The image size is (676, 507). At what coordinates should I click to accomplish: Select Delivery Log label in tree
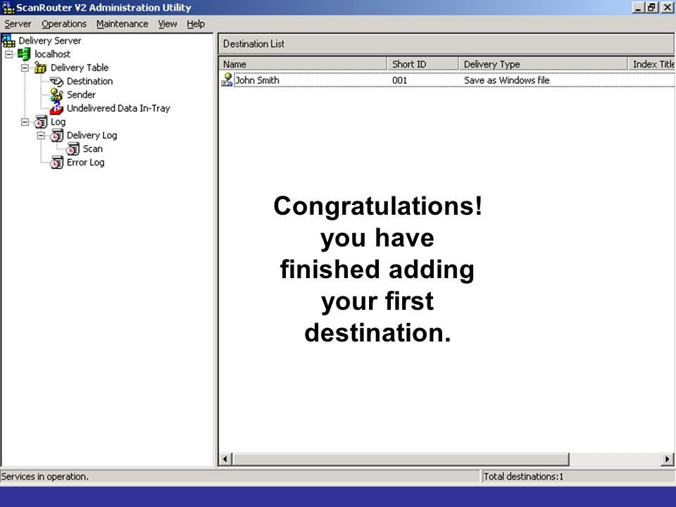[x=92, y=135]
